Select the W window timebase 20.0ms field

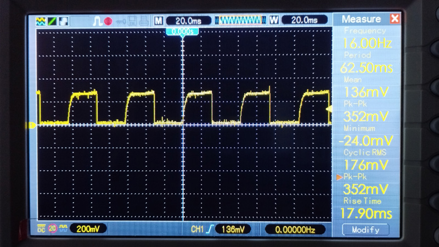point(303,20)
